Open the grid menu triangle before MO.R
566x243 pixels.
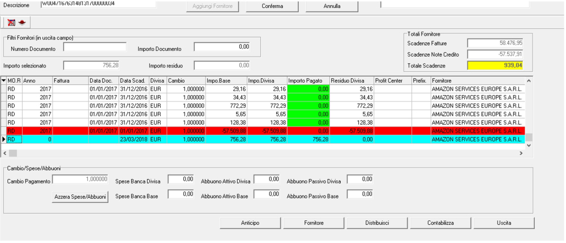[x=4, y=80]
